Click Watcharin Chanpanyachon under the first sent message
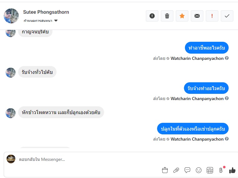The height and width of the screenshot is (178, 238). (x=197, y=58)
